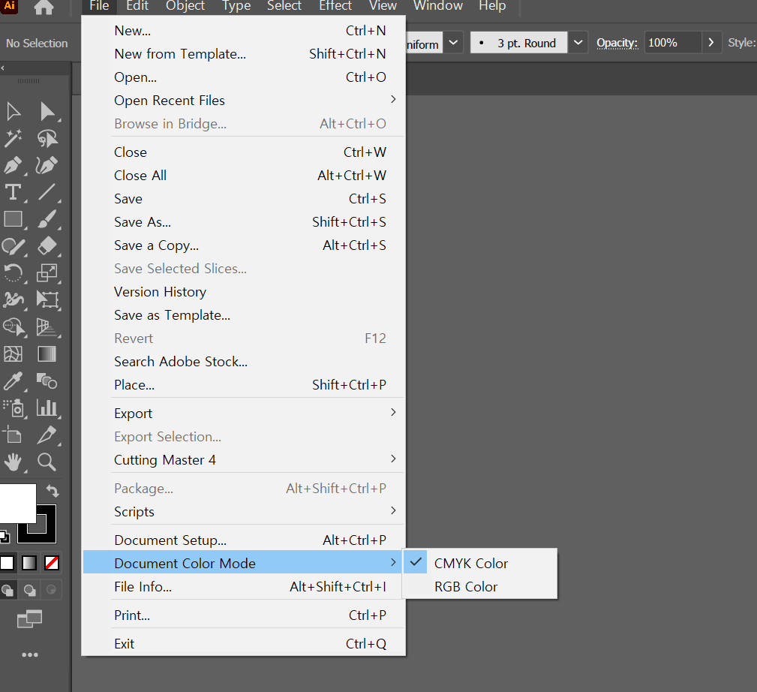The width and height of the screenshot is (757, 692).
Task: Select the Rectangle tool
Action: pyautogui.click(x=14, y=219)
